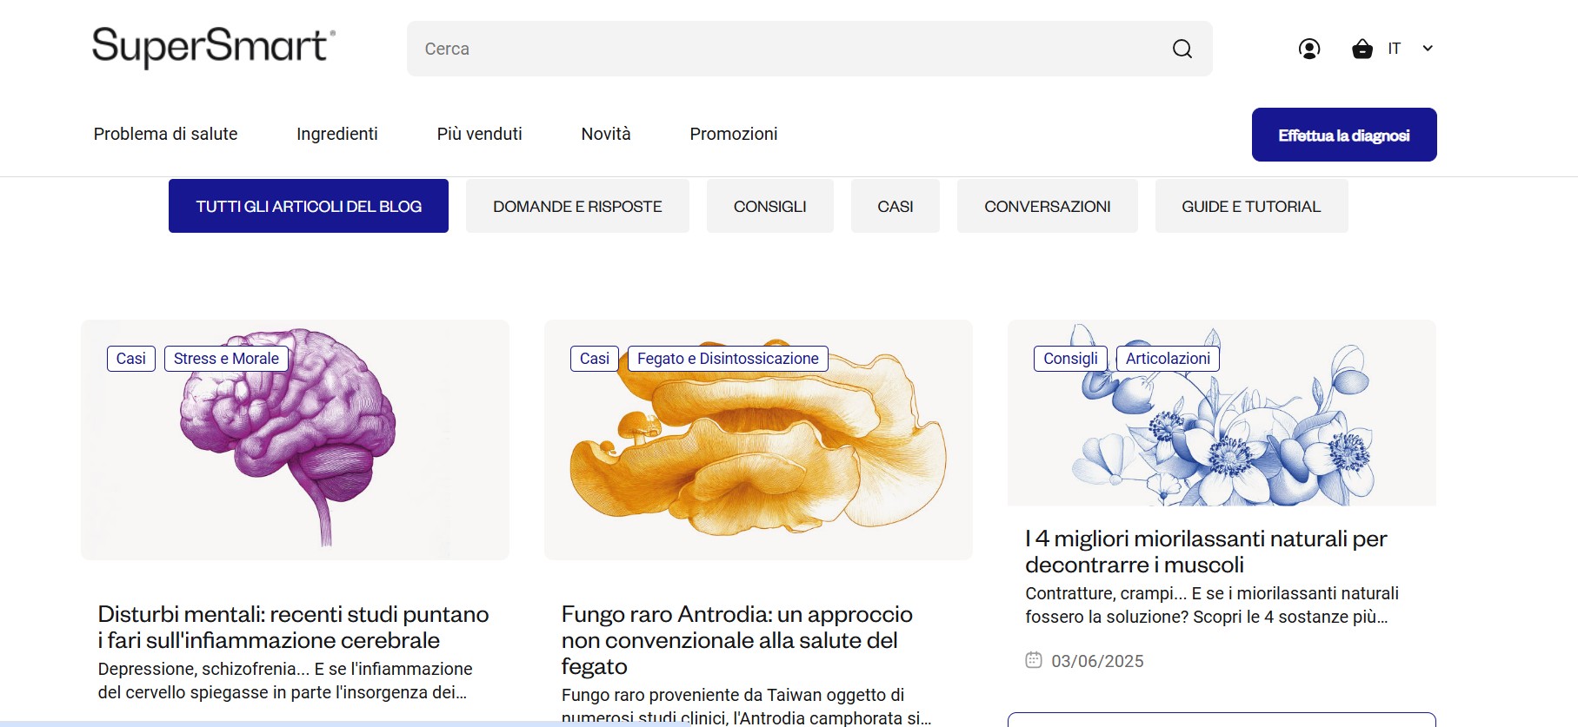1578x727 pixels.
Task: Open the user account icon
Action: click(x=1308, y=49)
